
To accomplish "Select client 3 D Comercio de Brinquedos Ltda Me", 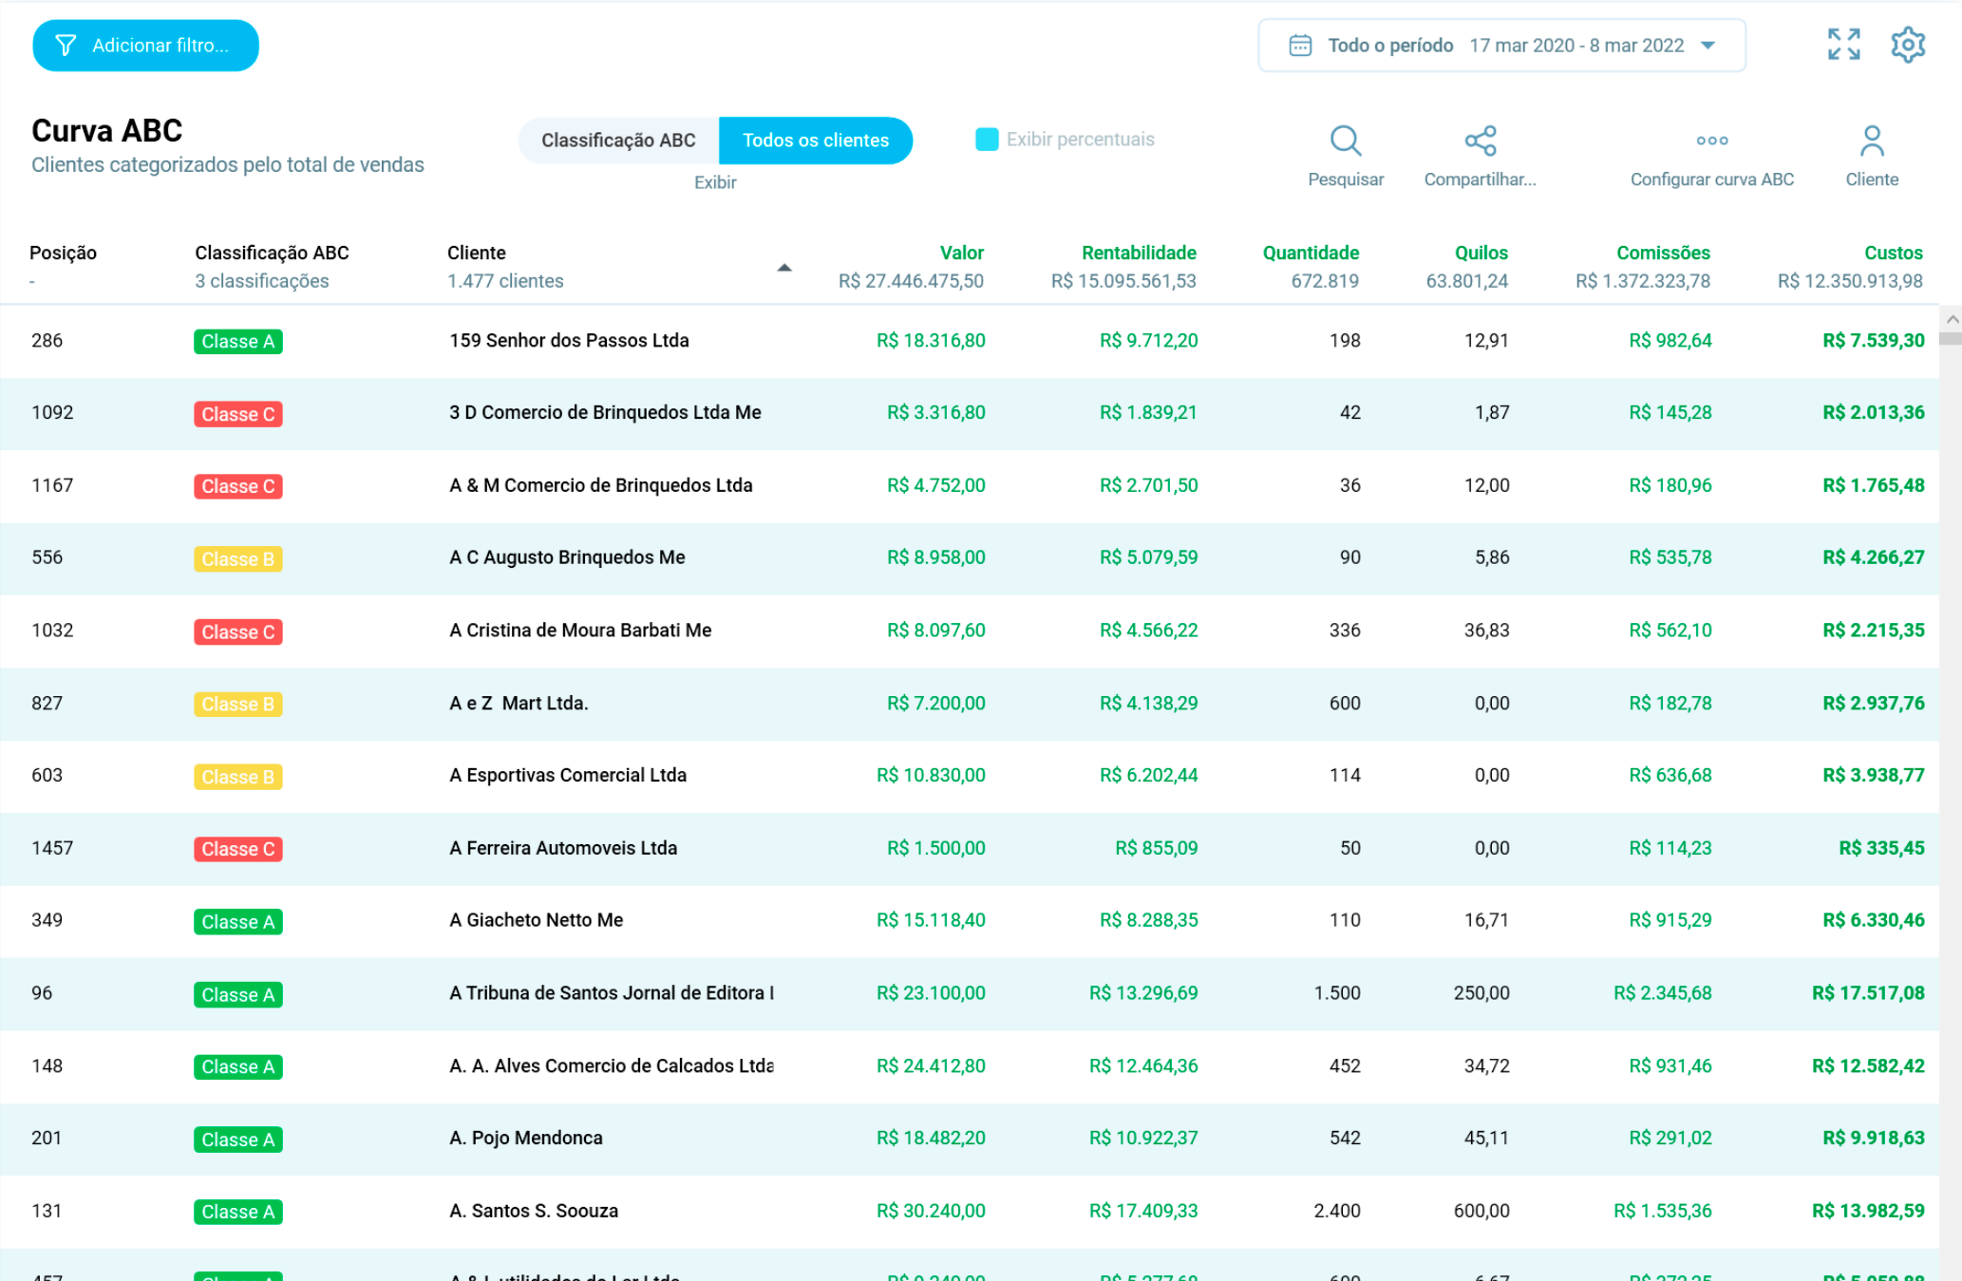I will pos(605,412).
